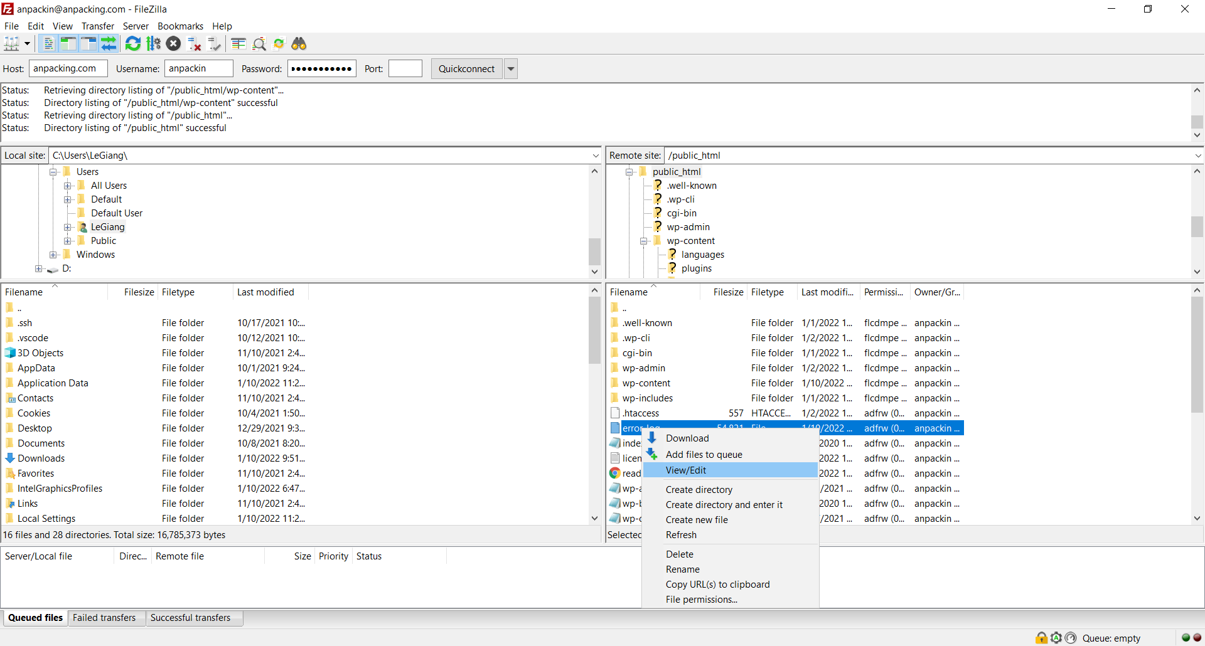The width and height of the screenshot is (1205, 646).
Task: Focus the Username input field
Action: [198, 68]
